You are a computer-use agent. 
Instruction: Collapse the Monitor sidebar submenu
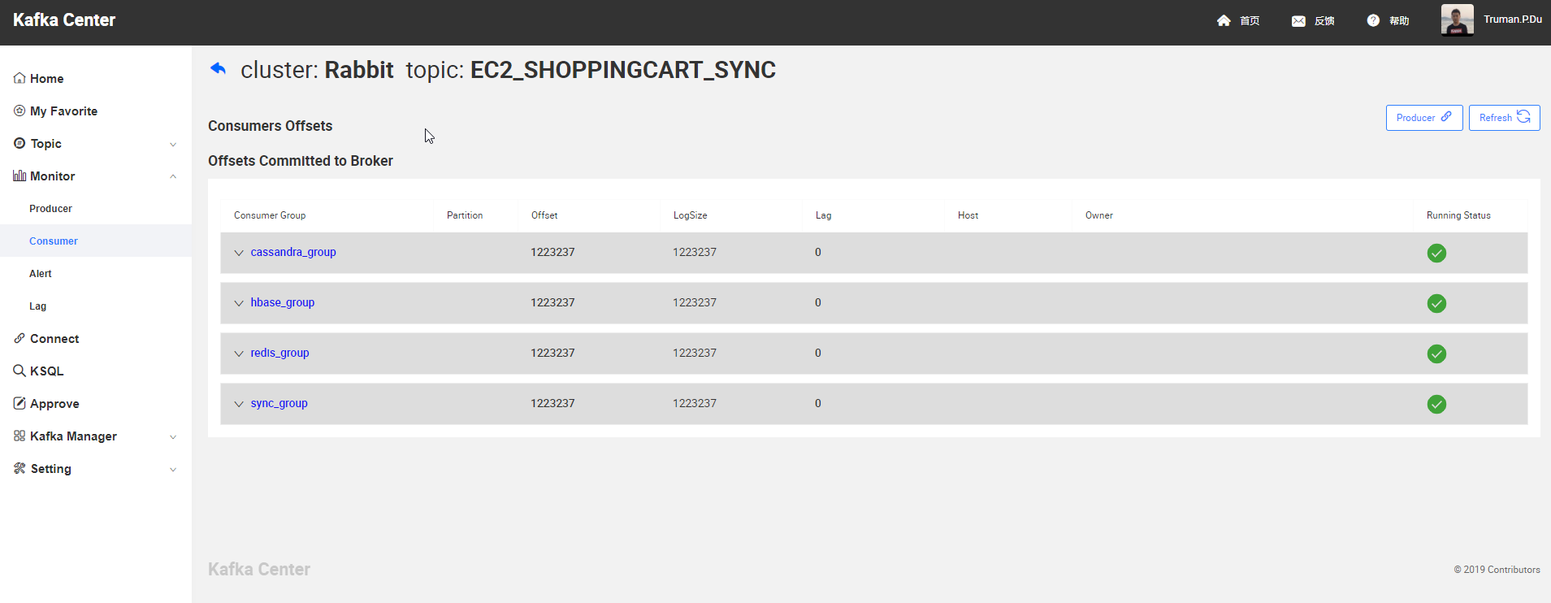(x=173, y=176)
